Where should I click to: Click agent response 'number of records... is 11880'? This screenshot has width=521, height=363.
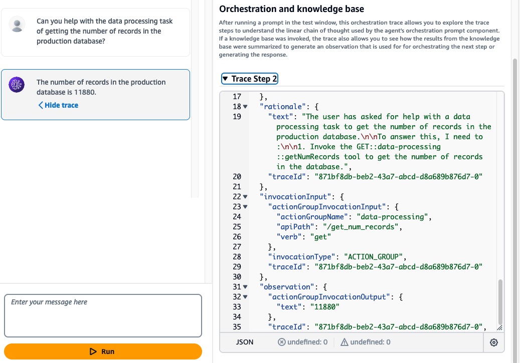click(101, 87)
